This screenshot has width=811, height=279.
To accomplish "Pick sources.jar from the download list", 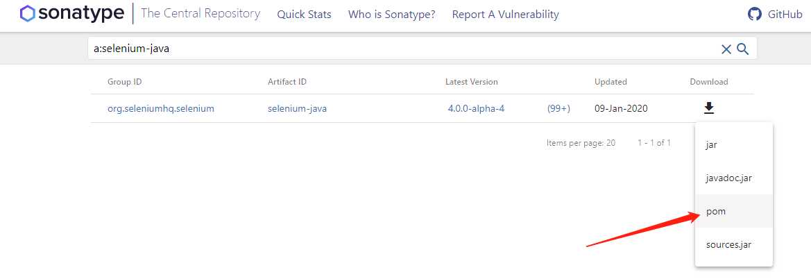I will pos(728,244).
